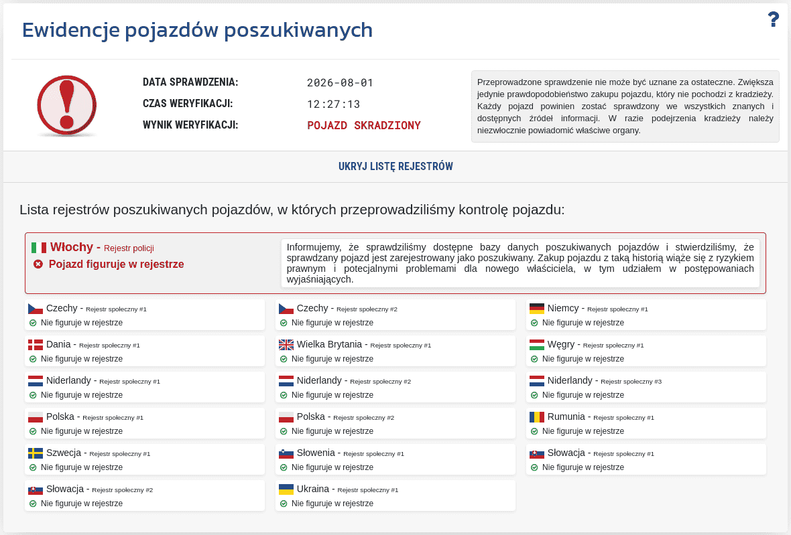Click Czech flag for Czechy Rejestr społeczny #1

coord(36,309)
